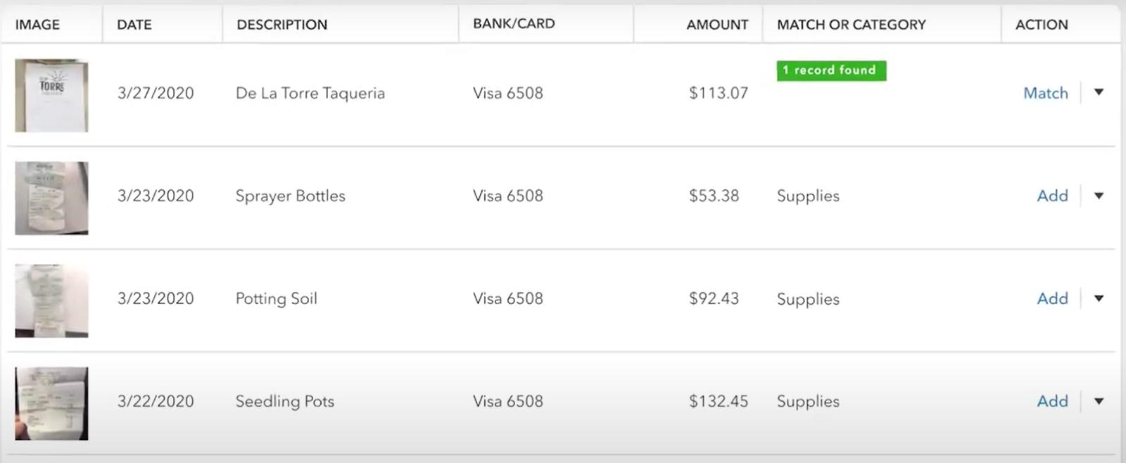Click the BANK/CARD column header

(x=514, y=23)
